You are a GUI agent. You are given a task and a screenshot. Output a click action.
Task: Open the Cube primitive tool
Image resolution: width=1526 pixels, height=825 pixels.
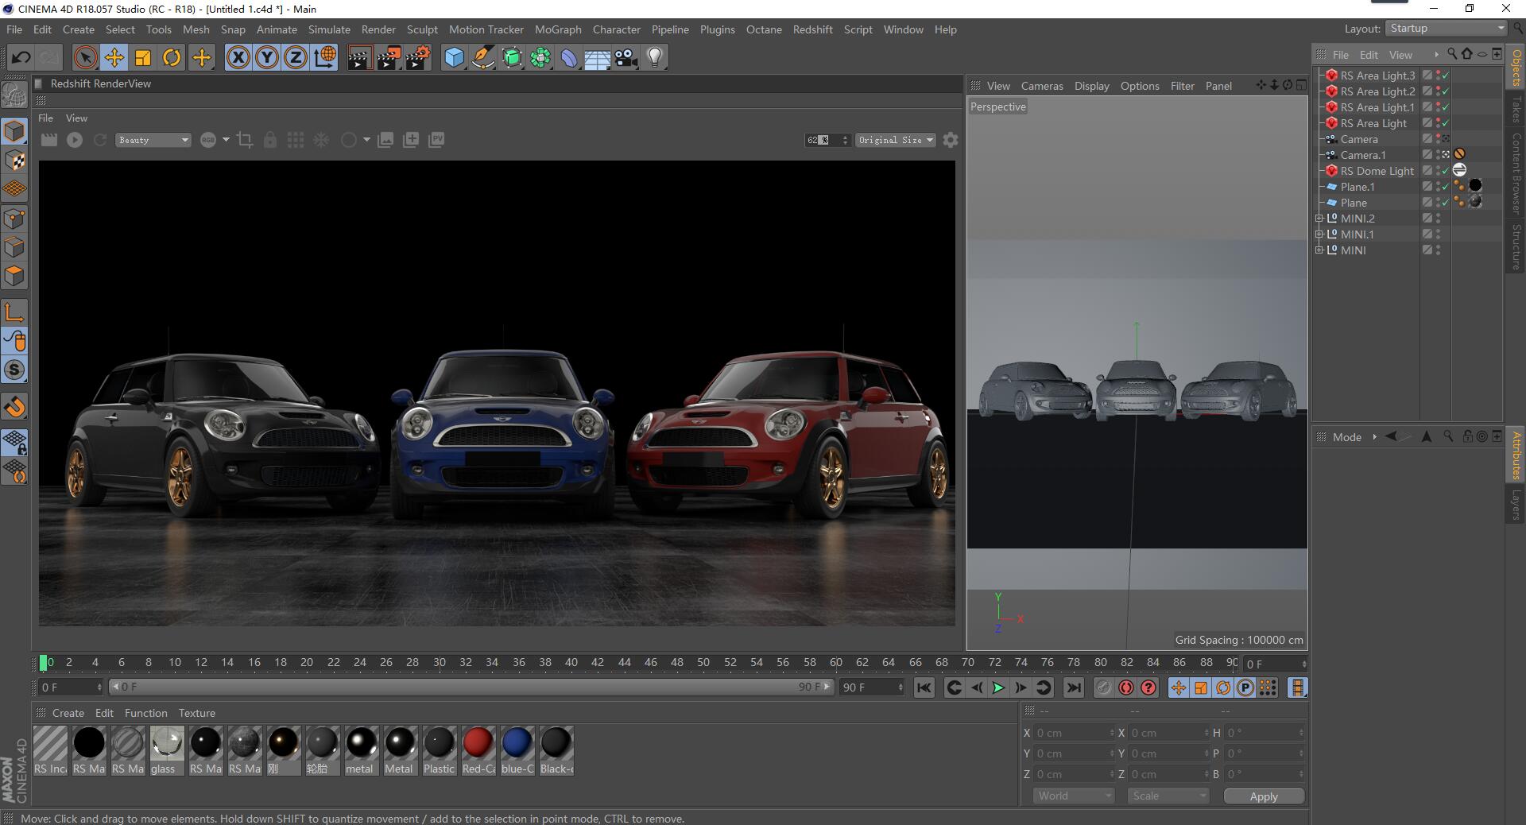point(452,57)
